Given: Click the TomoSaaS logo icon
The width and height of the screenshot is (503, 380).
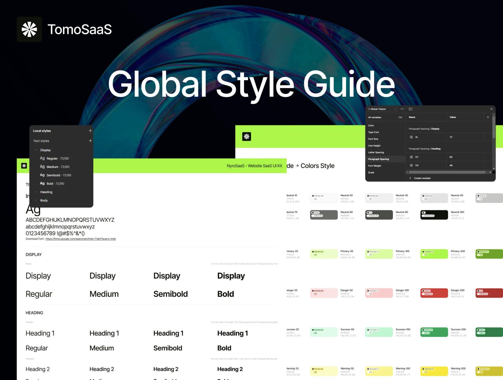Looking at the screenshot, I should [x=29, y=29].
